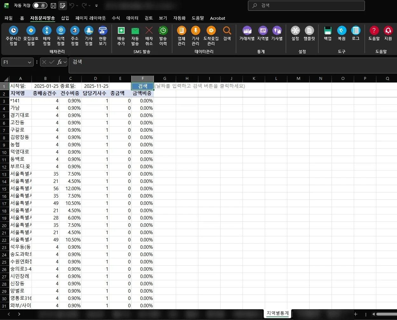
Task: Expand the undo history dropdown arrow
Action: 77,6
